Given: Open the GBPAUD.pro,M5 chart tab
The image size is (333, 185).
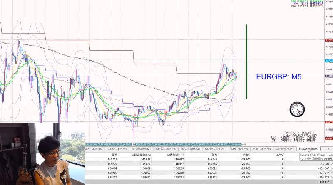Looking at the screenshot, I should click(166, 149).
